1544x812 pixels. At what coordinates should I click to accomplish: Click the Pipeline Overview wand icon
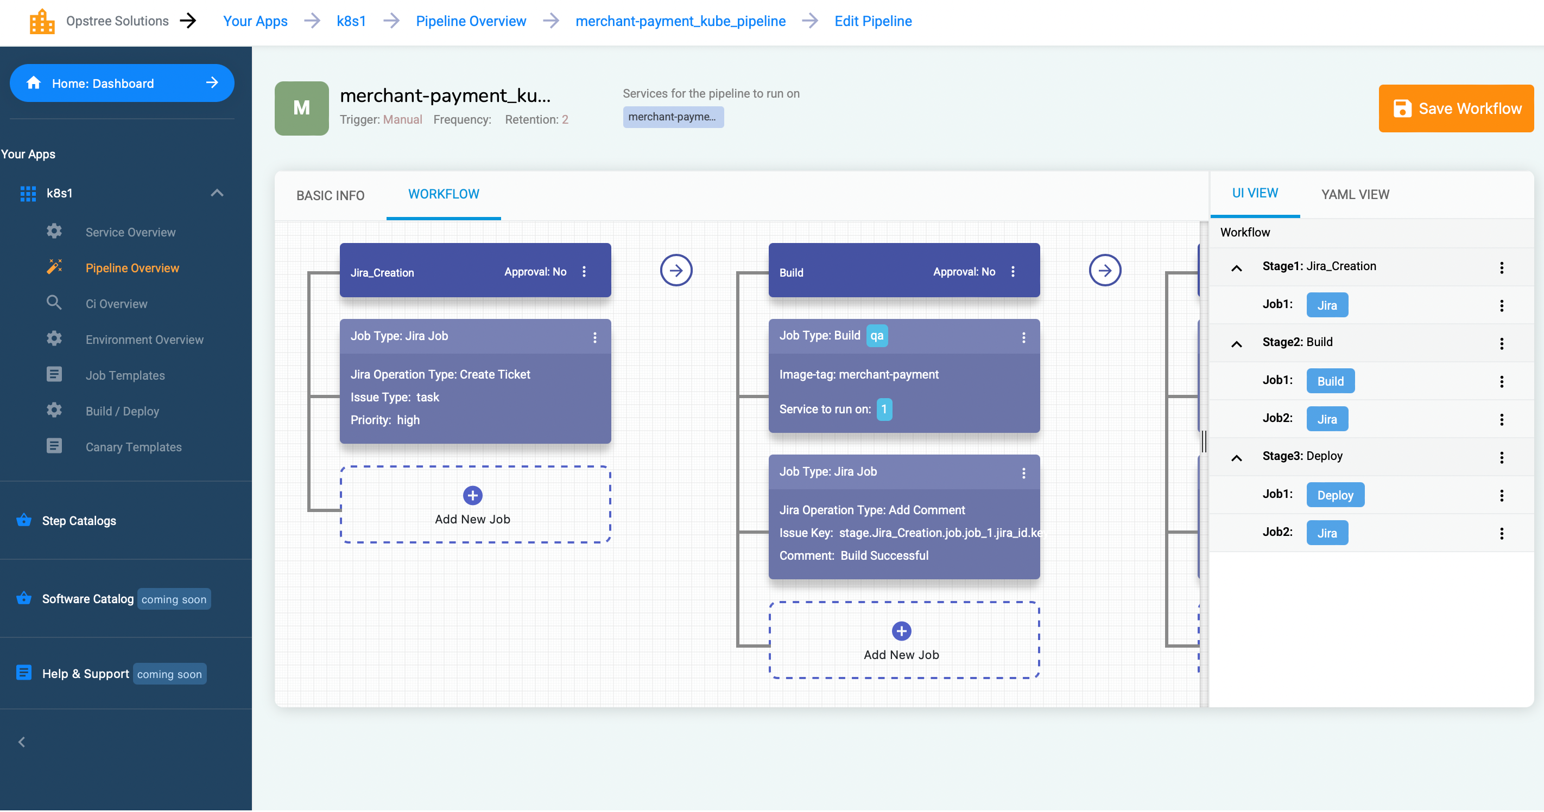54,268
